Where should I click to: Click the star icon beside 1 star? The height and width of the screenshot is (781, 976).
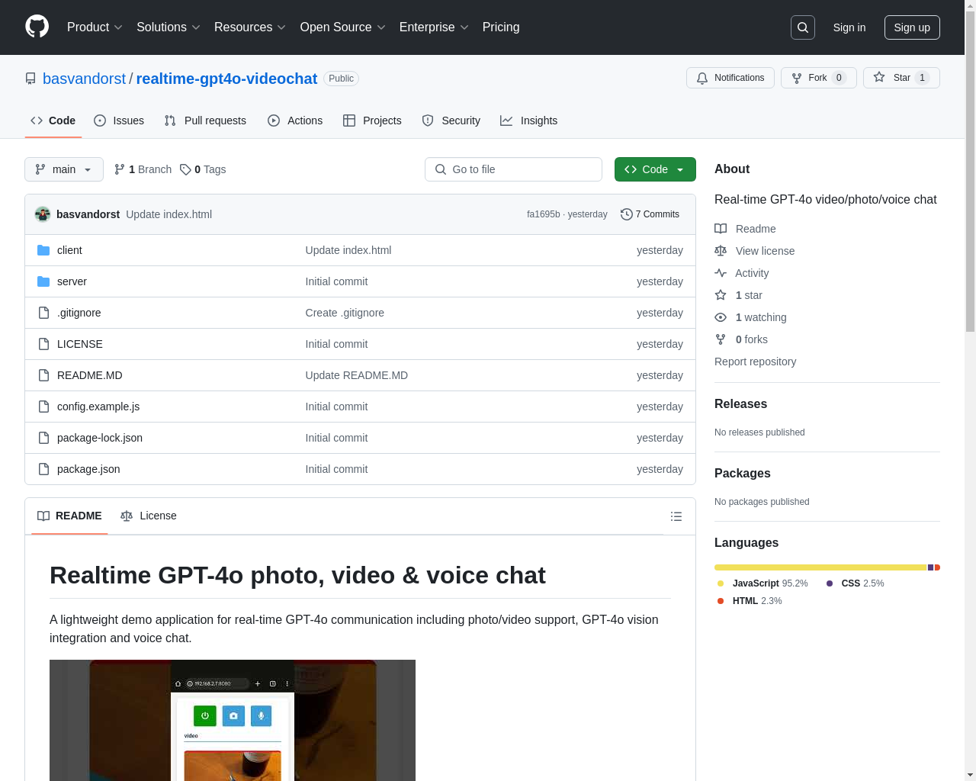pos(721,295)
